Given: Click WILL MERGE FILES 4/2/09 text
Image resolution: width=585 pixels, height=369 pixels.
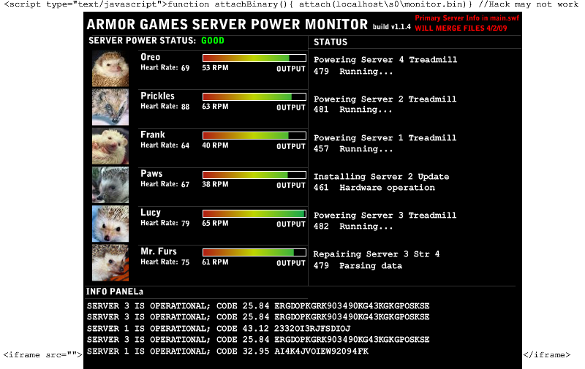Looking at the screenshot, I should click(x=461, y=28).
